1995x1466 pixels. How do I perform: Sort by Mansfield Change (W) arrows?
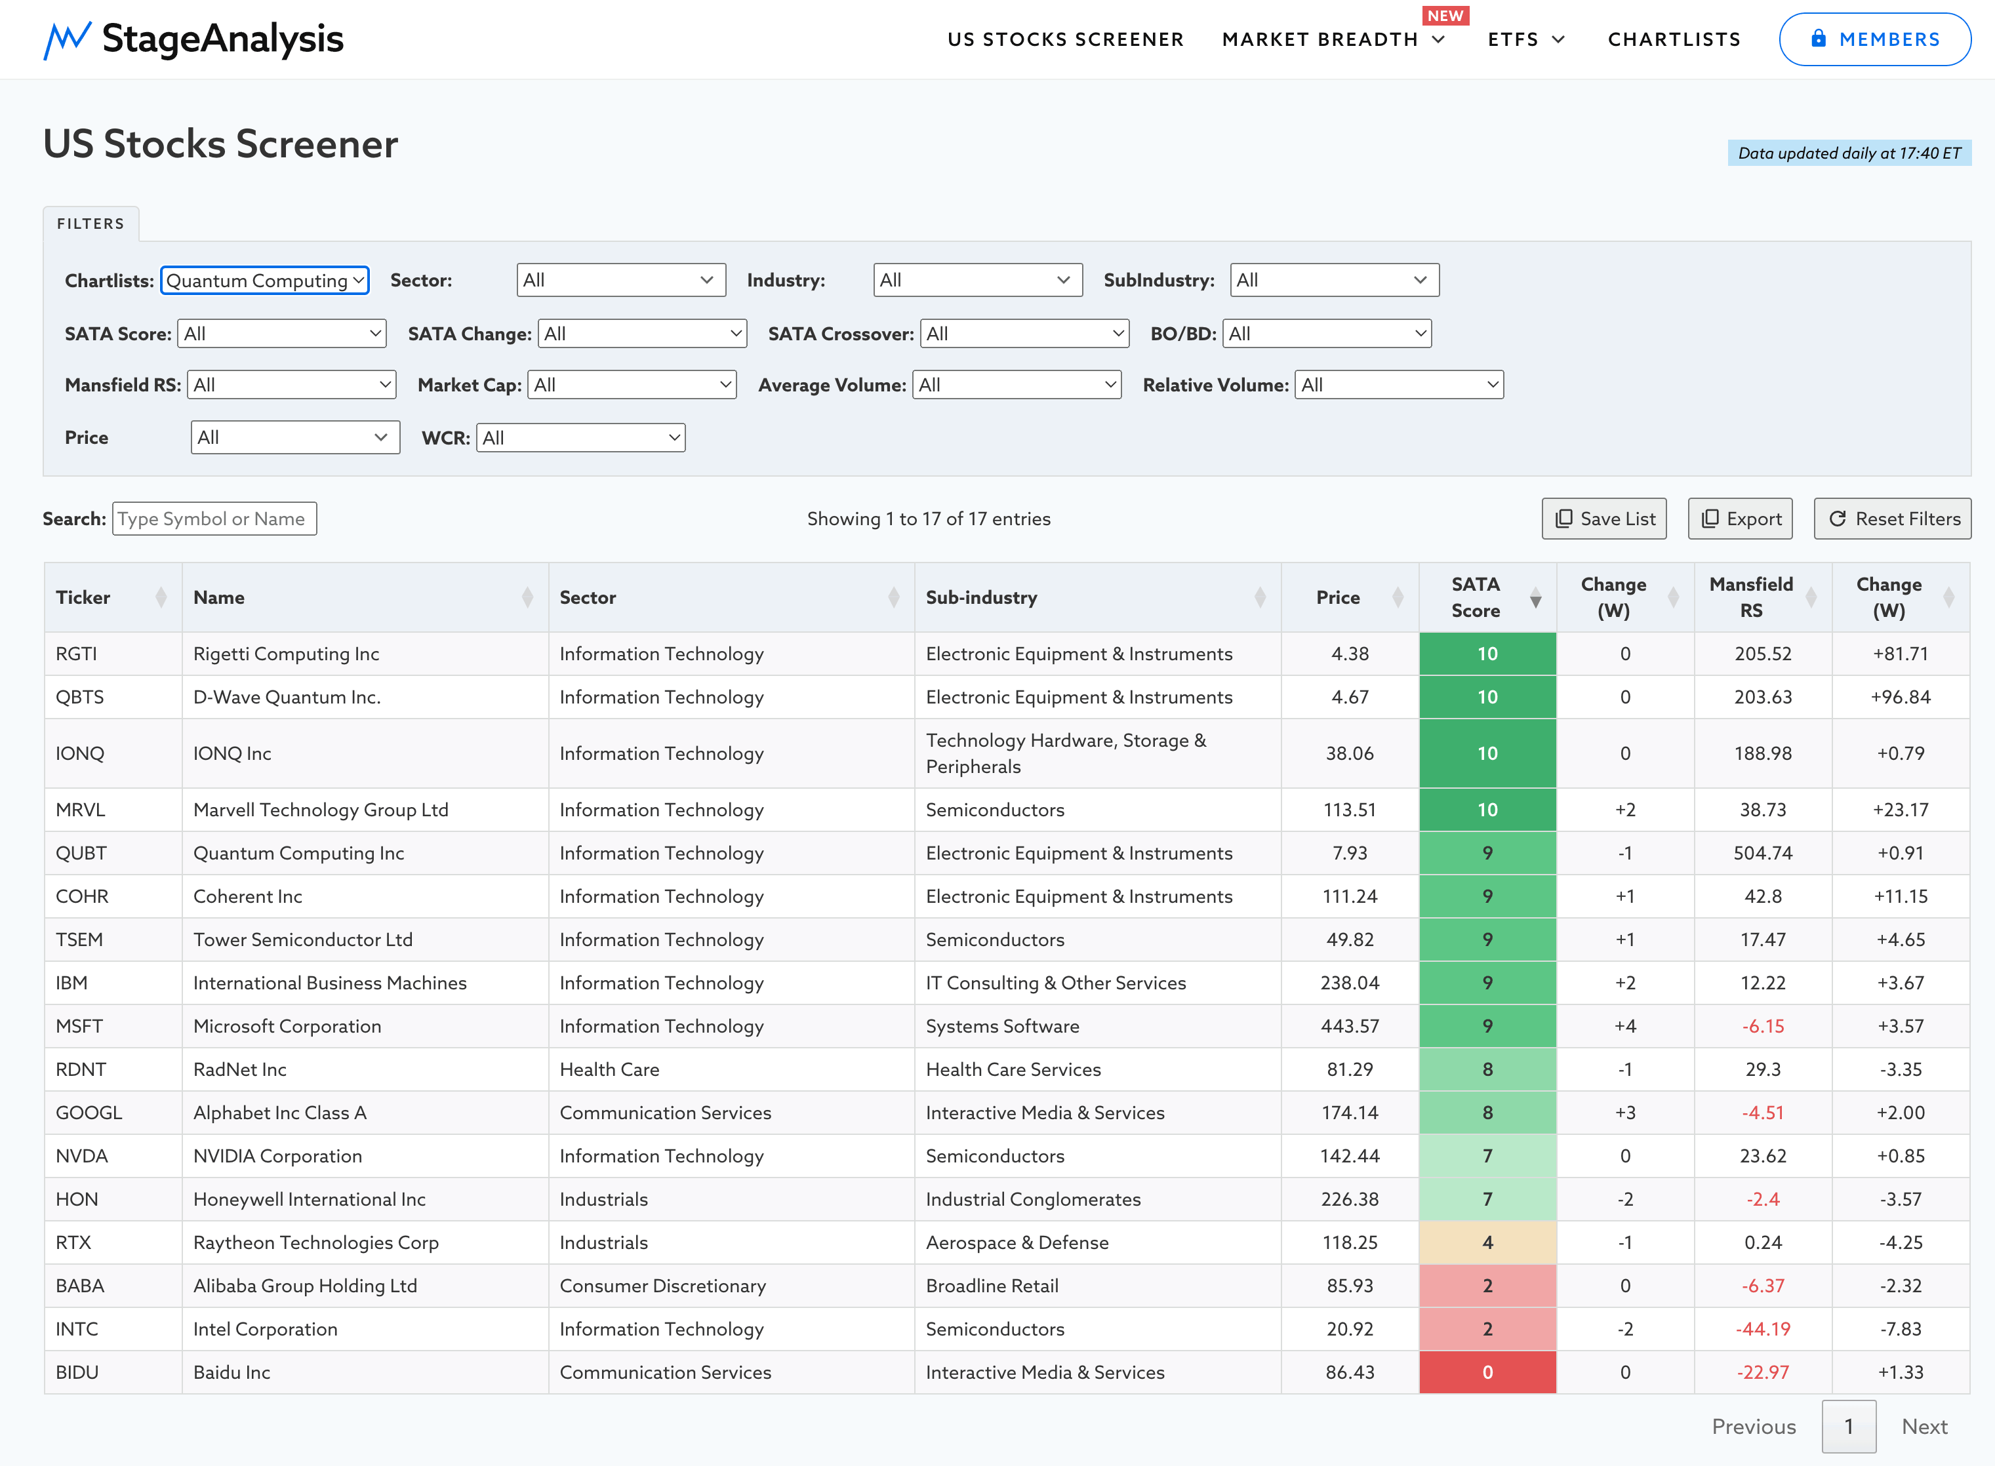(x=1949, y=597)
